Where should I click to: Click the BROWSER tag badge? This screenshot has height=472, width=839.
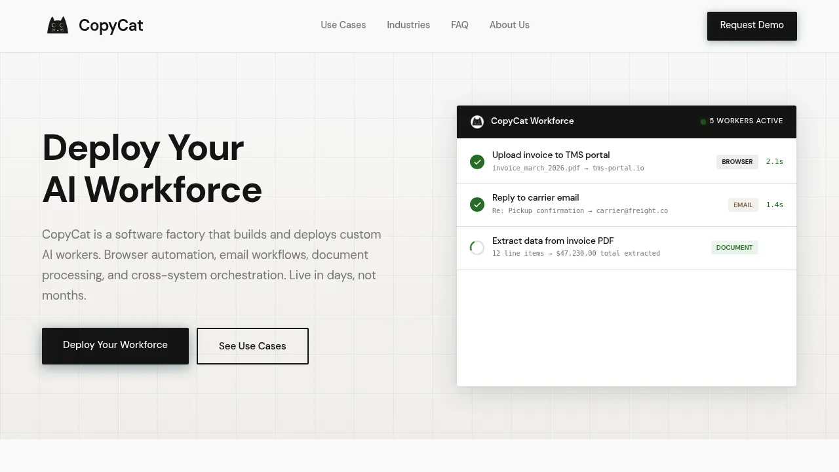pos(737,161)
